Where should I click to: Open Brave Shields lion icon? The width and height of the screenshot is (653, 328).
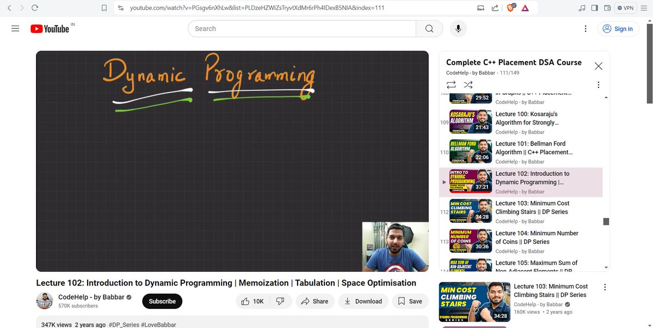[510, 8]
